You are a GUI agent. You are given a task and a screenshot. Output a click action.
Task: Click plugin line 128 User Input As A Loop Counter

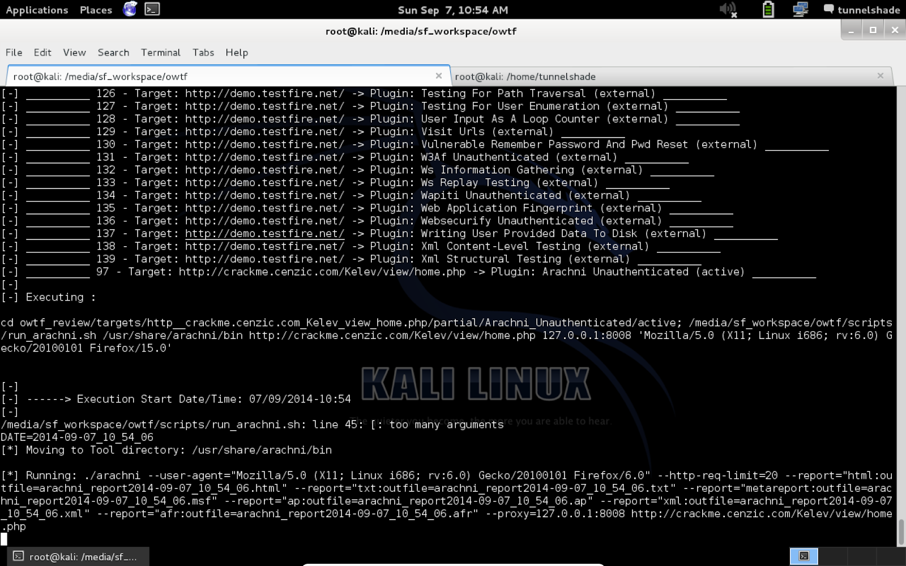coord(370,119)
